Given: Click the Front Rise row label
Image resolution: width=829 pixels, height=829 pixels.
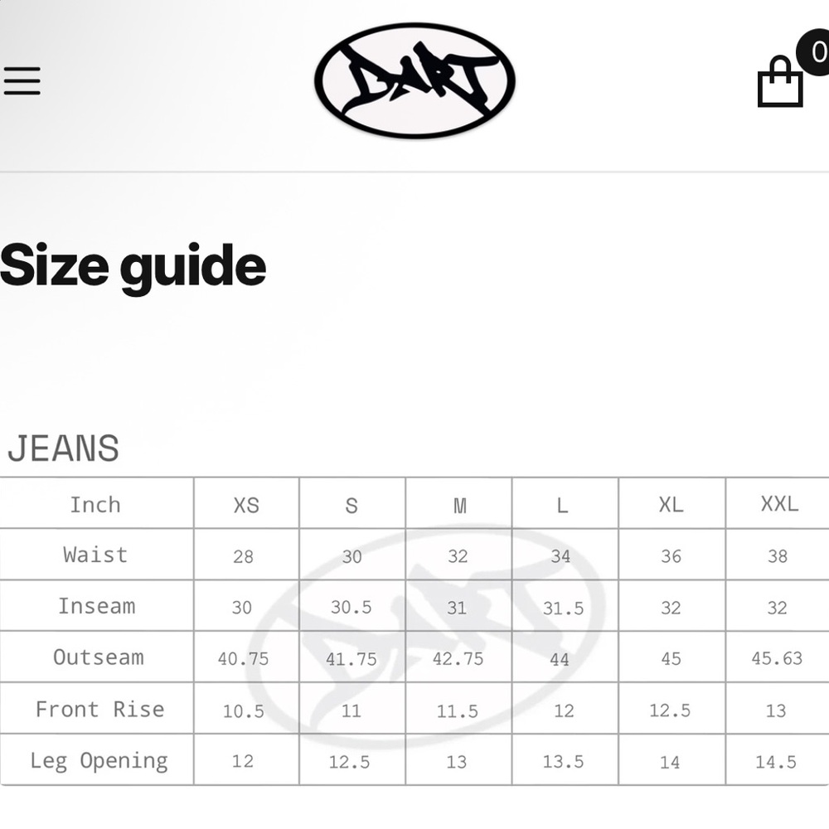Looking at the screenshot, I should (99, 709).
